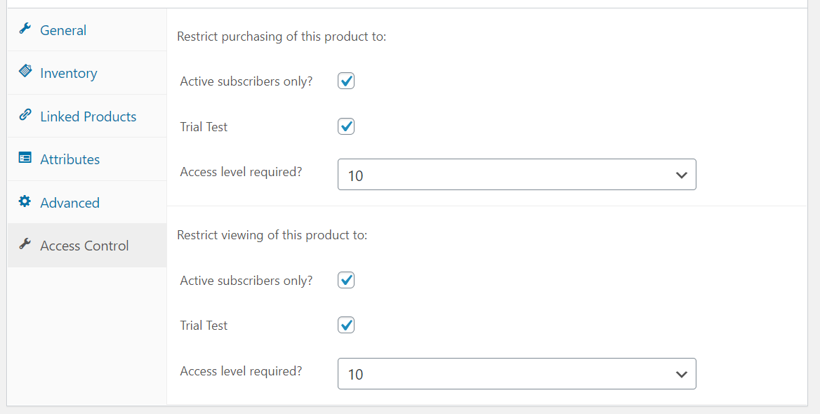Click the Inventory tag icon

(25, 72)
